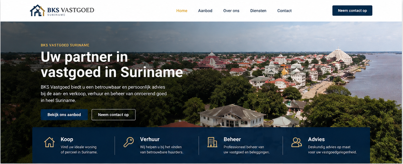Open the Aanbod menu item
This screenshot has height=164, width=403.
[x=205, y=11]
